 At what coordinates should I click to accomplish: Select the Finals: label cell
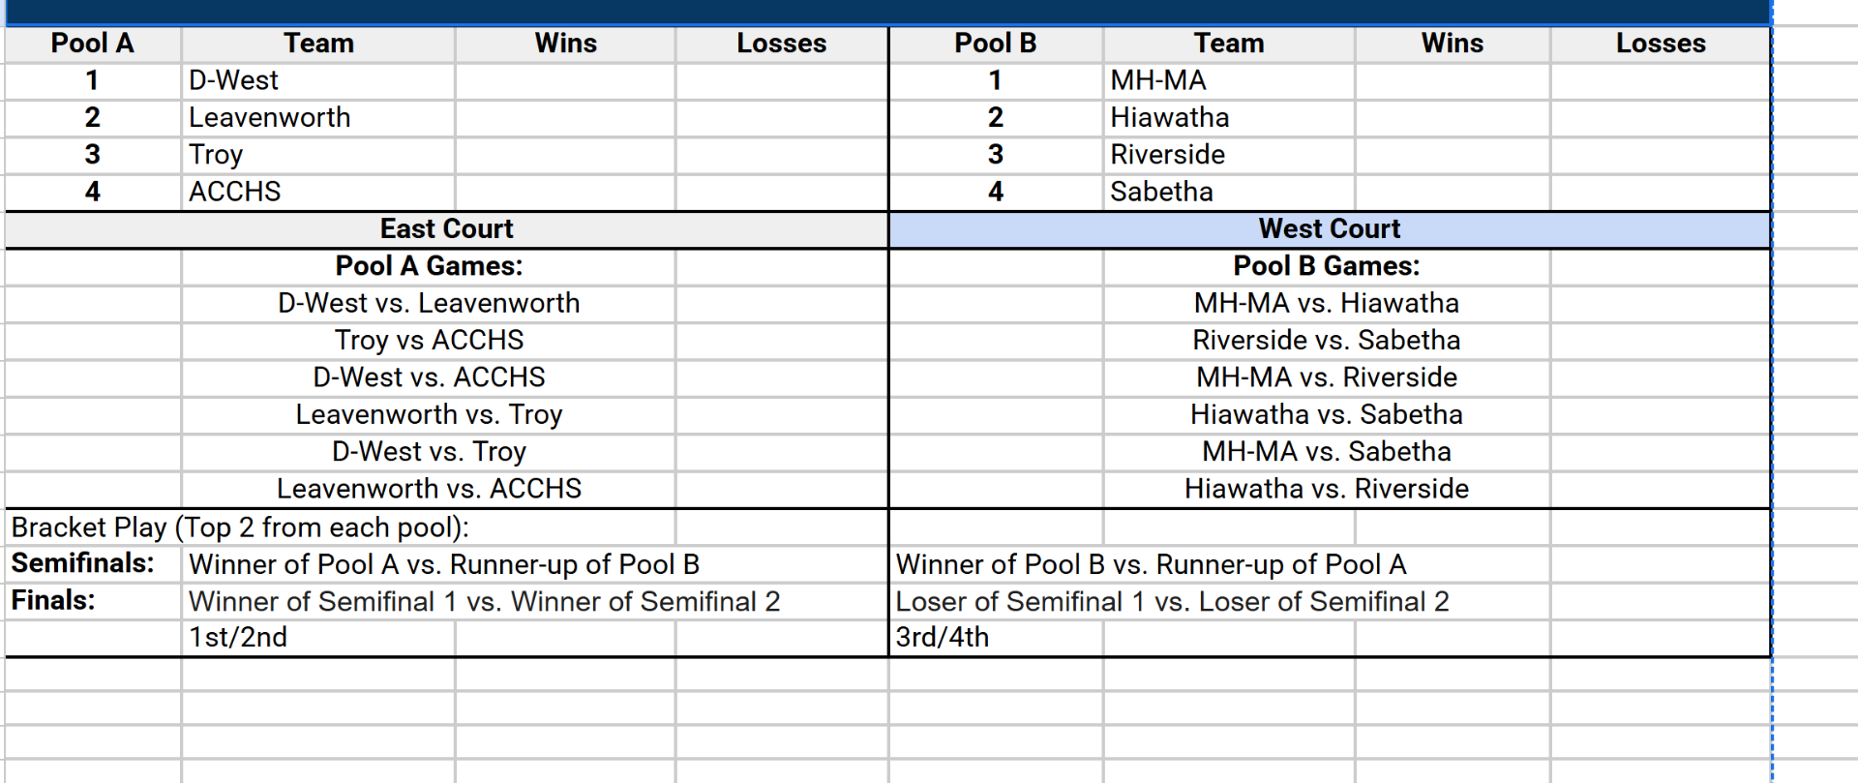pyautogui.click(x=53, y=600)
